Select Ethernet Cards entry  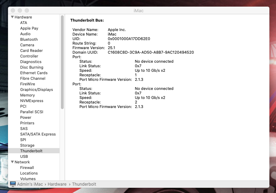coord(34,73)
